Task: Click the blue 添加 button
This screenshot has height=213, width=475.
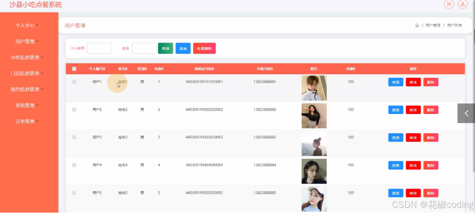Action: pos(183,48)
